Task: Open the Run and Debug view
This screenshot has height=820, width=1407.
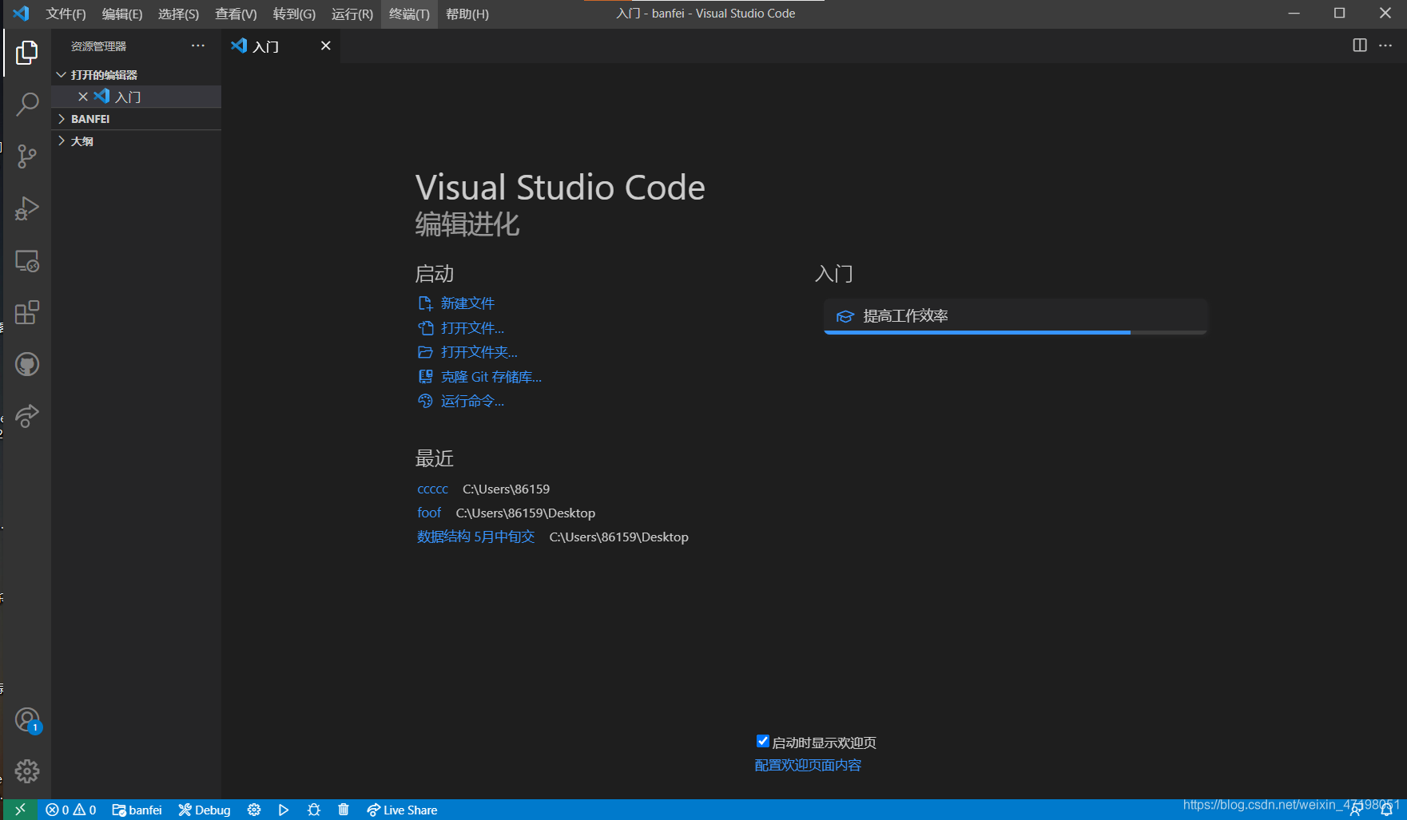Action: [27, 208]
